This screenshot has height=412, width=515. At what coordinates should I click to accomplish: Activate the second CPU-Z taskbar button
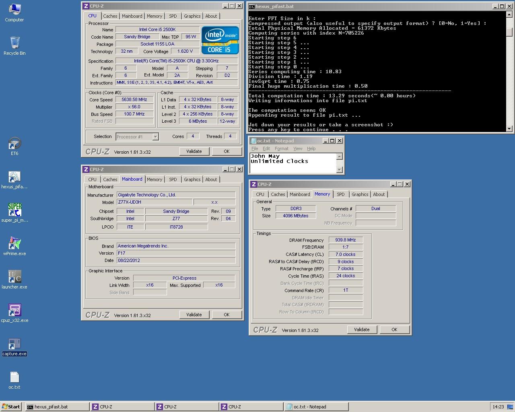click(x=187, y=407)
